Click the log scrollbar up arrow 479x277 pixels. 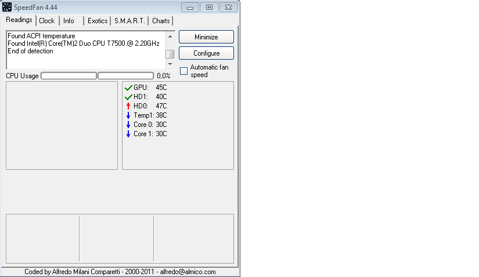click(x=170, y=37)
